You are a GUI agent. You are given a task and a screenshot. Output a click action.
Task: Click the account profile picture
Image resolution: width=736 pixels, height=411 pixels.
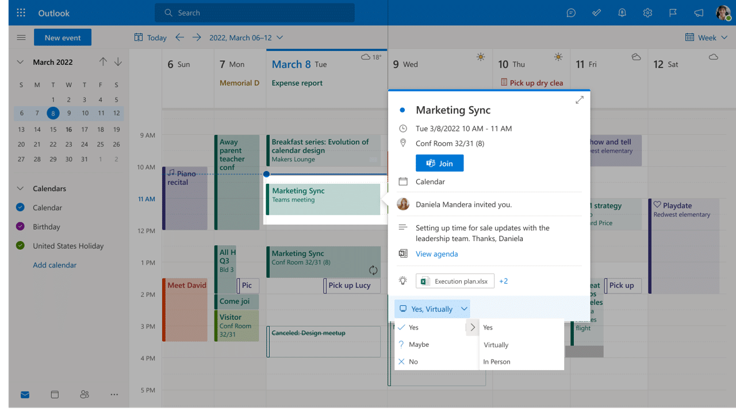[x=723, y=12]
